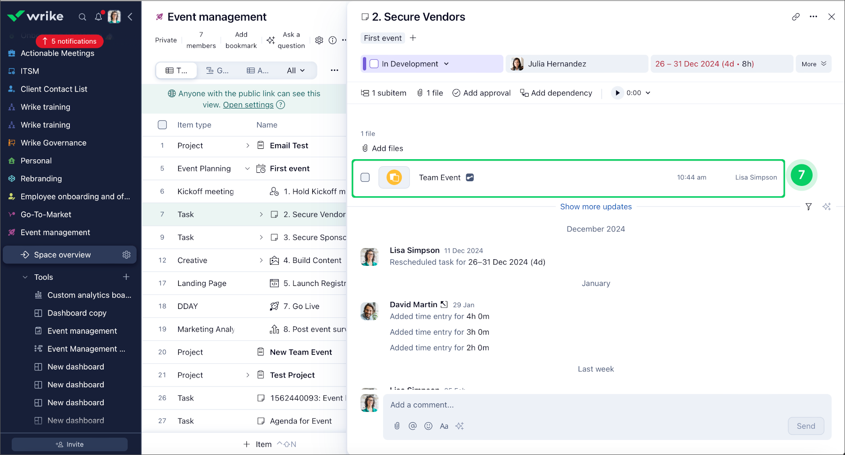Viewport: 845px width, 455px height.
Task: Click the filter updates funnel icon
Action: (808, 207)
